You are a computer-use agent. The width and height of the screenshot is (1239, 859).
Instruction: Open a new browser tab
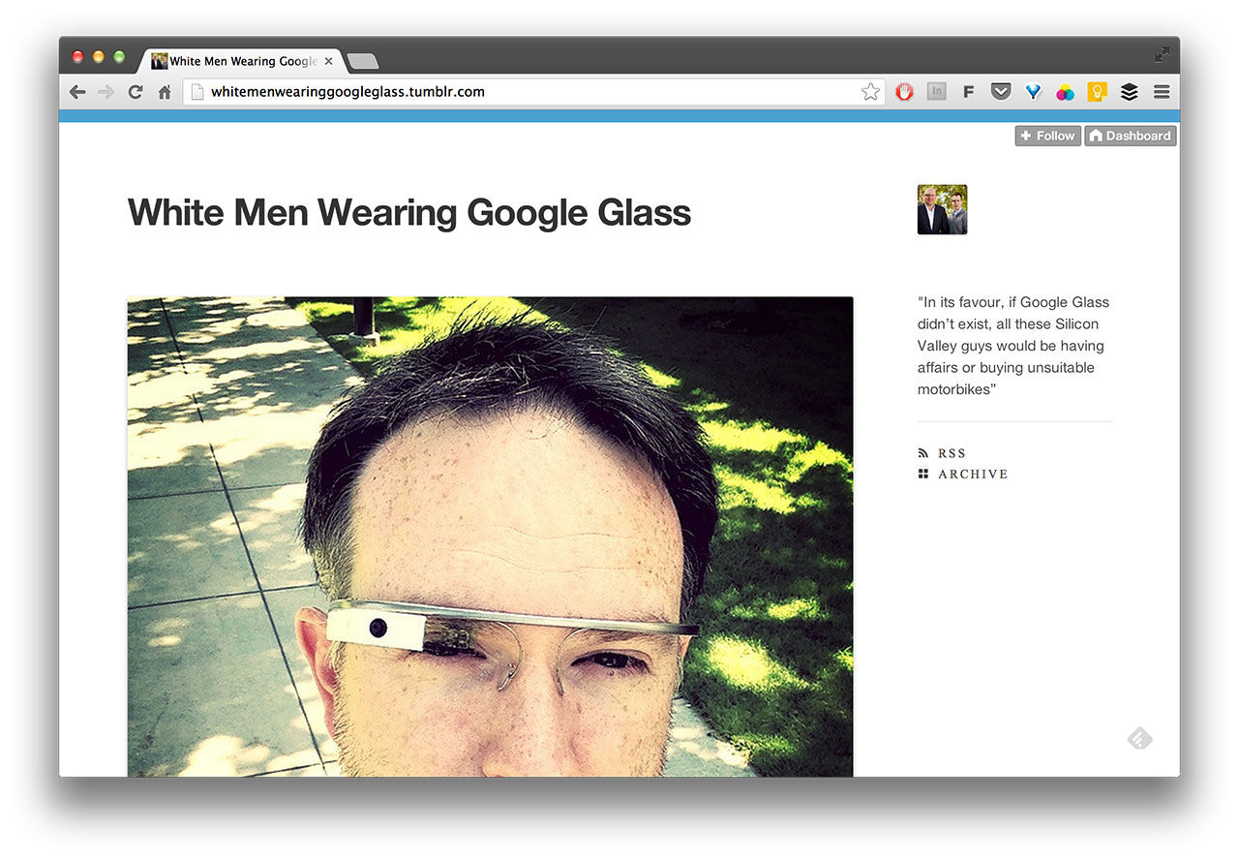click(x=362, y=60)
